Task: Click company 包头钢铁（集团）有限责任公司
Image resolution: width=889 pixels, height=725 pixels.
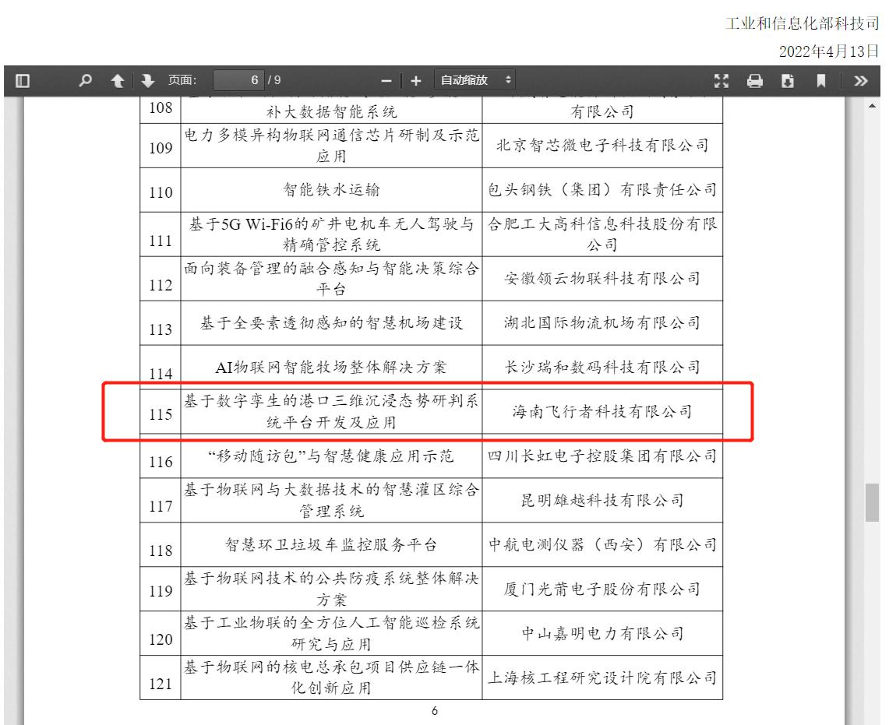Action: click(602, 190)
